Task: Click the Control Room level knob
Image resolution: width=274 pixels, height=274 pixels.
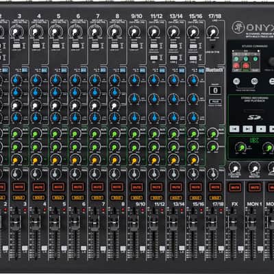Action: click(235, 168)
